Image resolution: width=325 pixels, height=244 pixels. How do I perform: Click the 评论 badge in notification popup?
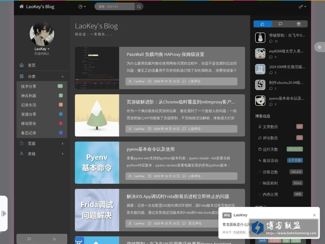coord(227,215)
